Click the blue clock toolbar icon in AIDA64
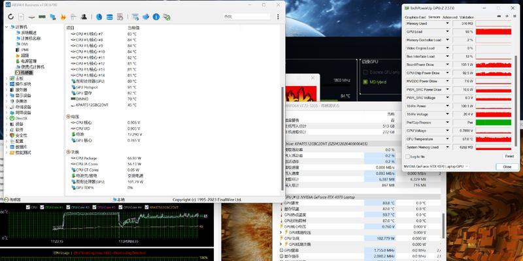523x261 pixels. [x=99, y=17]
